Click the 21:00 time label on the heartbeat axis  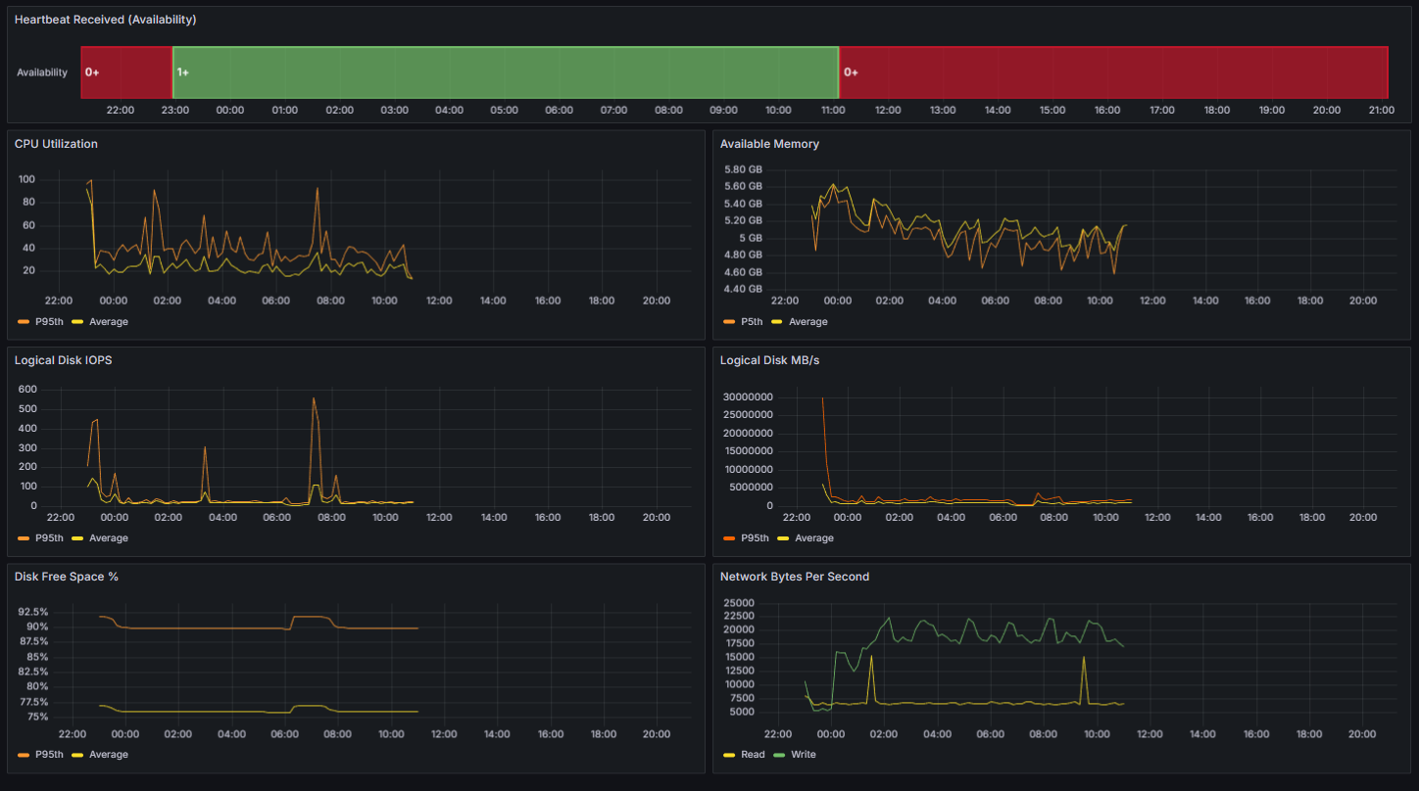(1381, 111)
